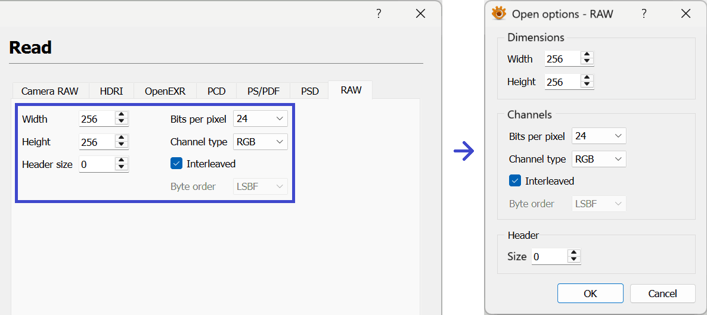Screen dimensions: 707x315
Task: Open Channel type dropdown in Open options
Action: 599,158
